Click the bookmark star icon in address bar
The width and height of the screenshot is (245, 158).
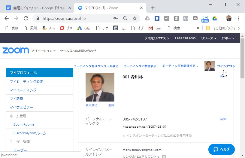coord(135,18)
